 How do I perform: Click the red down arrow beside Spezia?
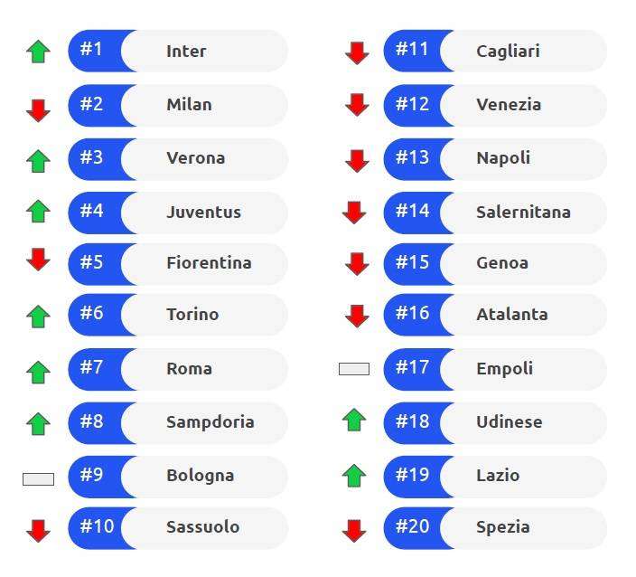pos(354,531)
